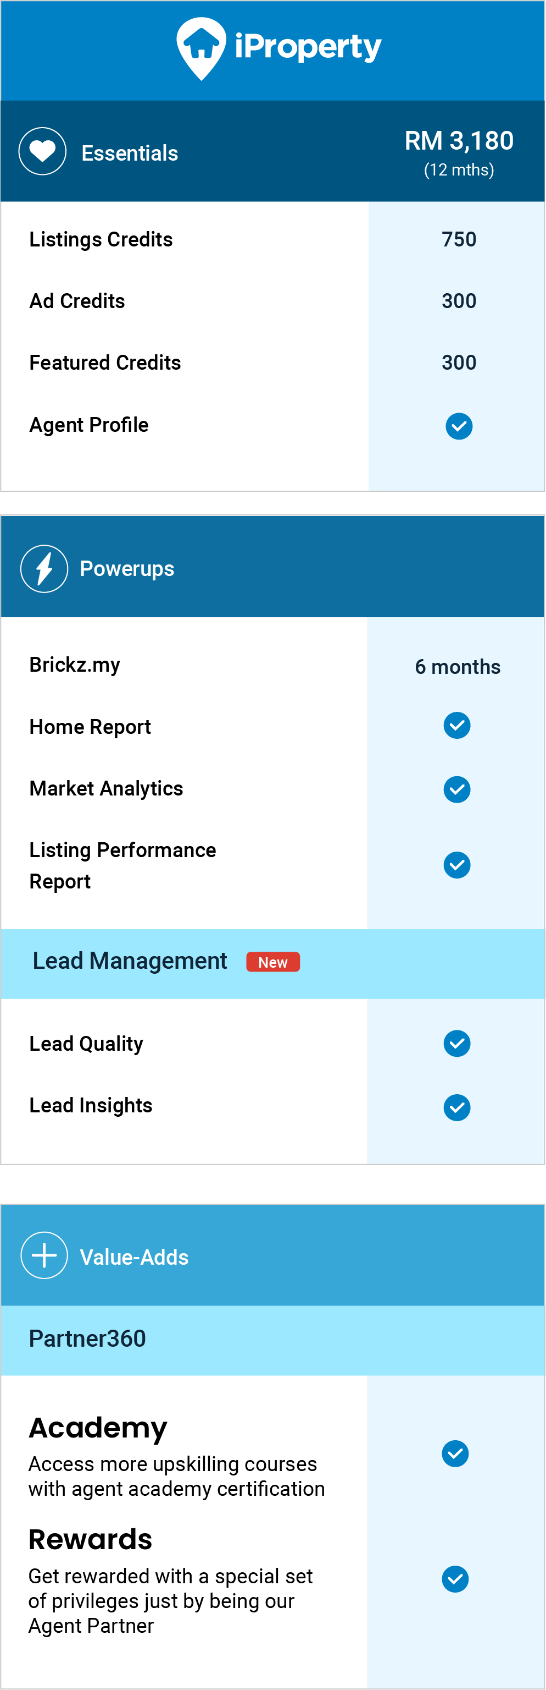
Task: Click the Listing Performance Report checkmark
Action: click(x=457, y=865)
